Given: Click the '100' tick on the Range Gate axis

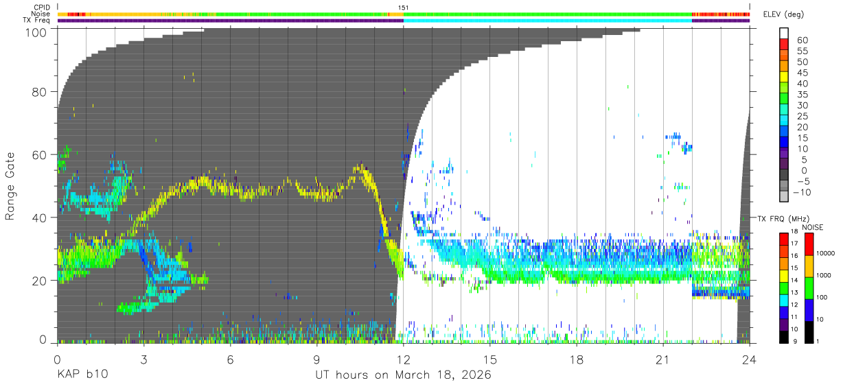Looking at the screenshot, I should (x=36, y=32).
